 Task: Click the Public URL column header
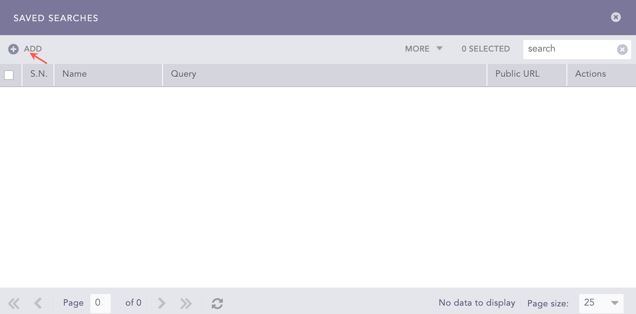[x=517, y=74]
